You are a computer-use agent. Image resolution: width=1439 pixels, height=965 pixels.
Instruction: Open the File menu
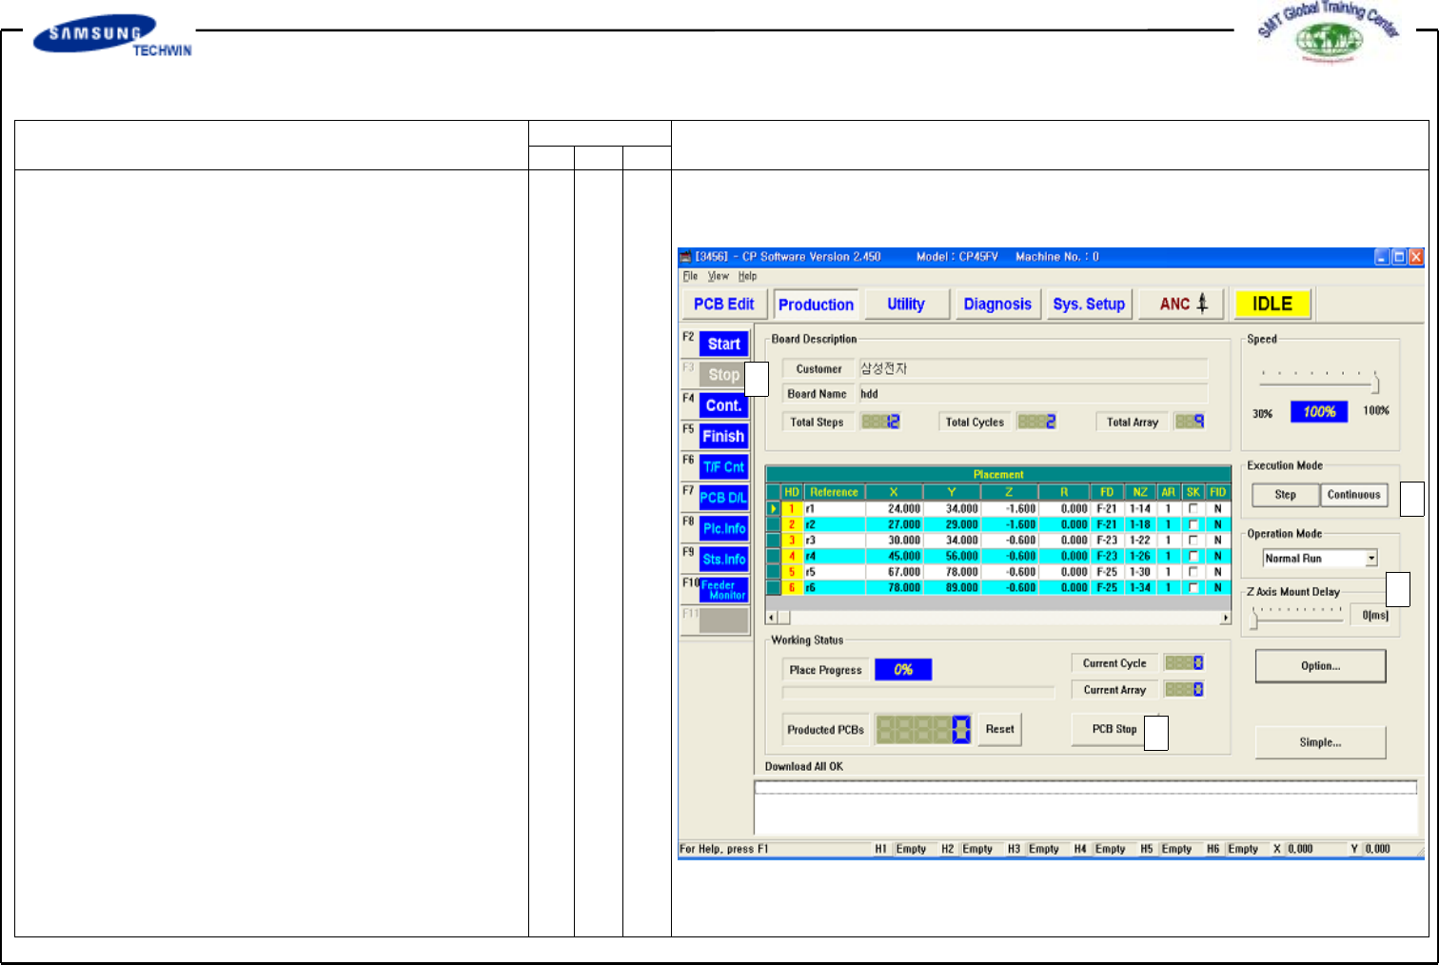(690, 276)
